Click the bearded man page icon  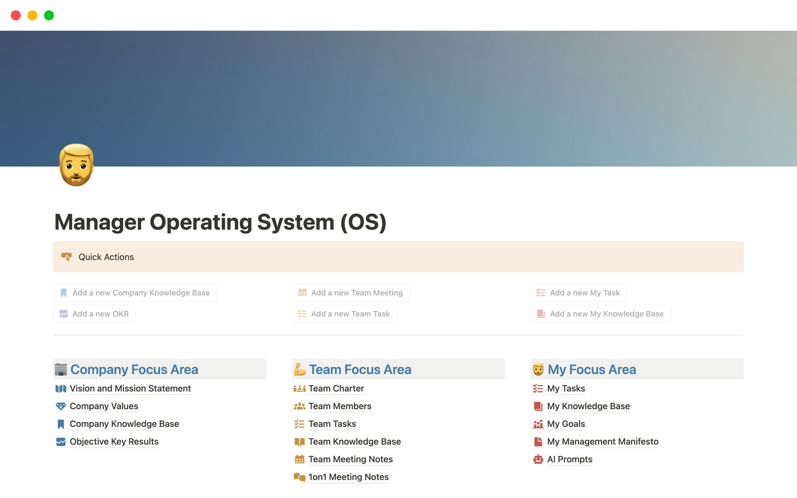(76, 165)
